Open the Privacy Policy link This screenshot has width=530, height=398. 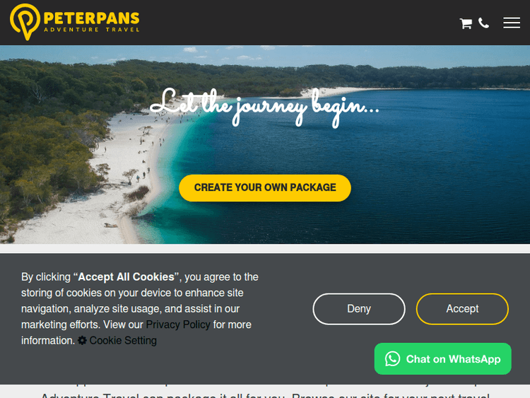[178, 324]
